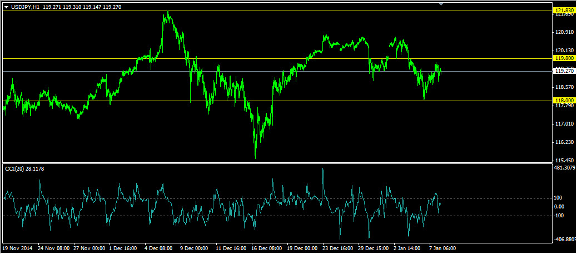Click the 1 Dec 16:00 time label
This screenshot has width=577, height=254.
[123, 248]
